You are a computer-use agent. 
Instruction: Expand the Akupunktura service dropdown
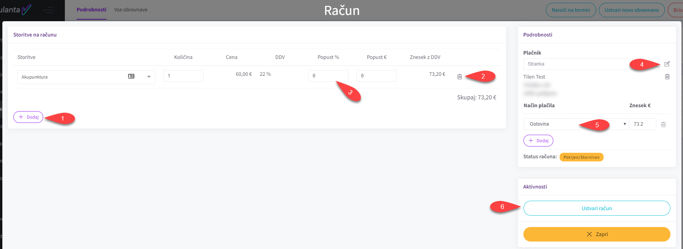149,77
